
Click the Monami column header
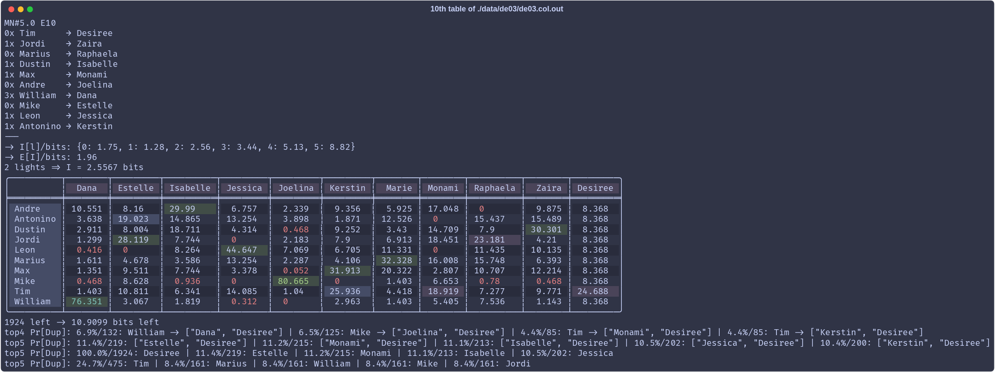(443, 188)
